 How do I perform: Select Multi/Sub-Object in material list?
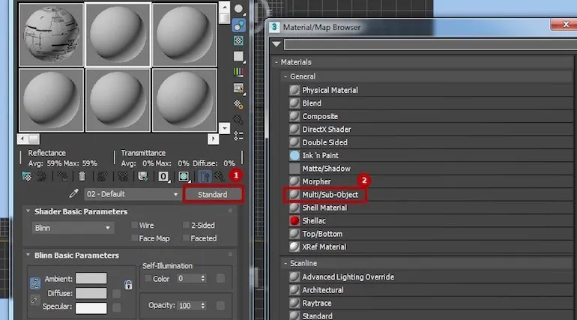pos(330,195)
